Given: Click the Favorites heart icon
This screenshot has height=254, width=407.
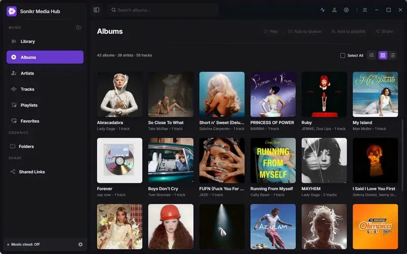Looking at the screenshot, I should [14, 121].
